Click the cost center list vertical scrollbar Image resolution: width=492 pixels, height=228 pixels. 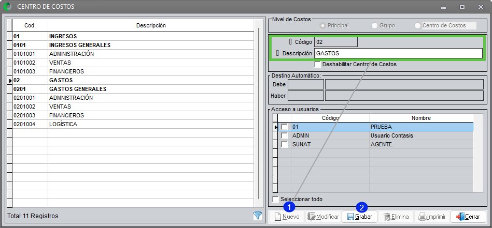(258, 113)
